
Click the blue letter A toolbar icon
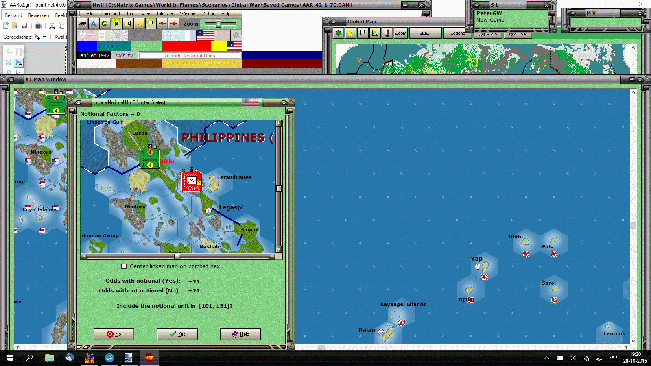coord(94,24)
